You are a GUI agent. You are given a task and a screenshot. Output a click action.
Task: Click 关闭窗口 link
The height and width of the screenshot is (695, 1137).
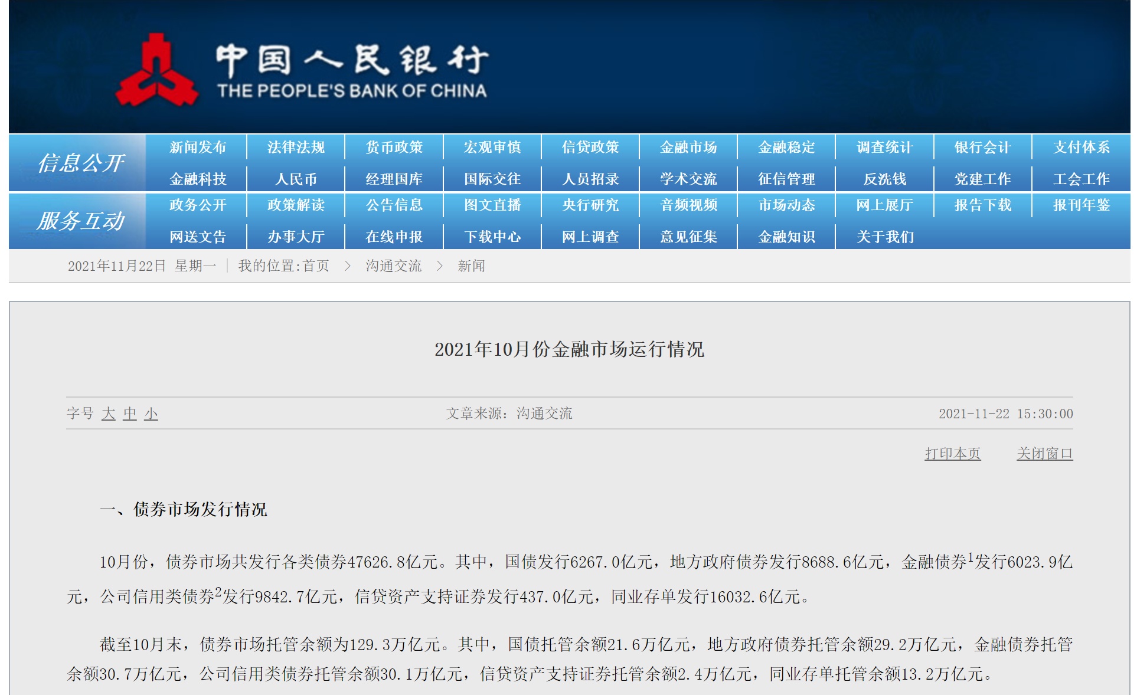pos(1044,454)
